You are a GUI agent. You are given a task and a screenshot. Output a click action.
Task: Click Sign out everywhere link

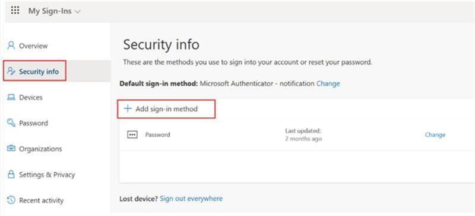click(x=191, y=198)
